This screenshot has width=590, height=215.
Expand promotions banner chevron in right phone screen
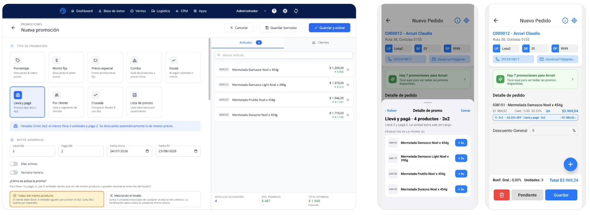[572, 79]
